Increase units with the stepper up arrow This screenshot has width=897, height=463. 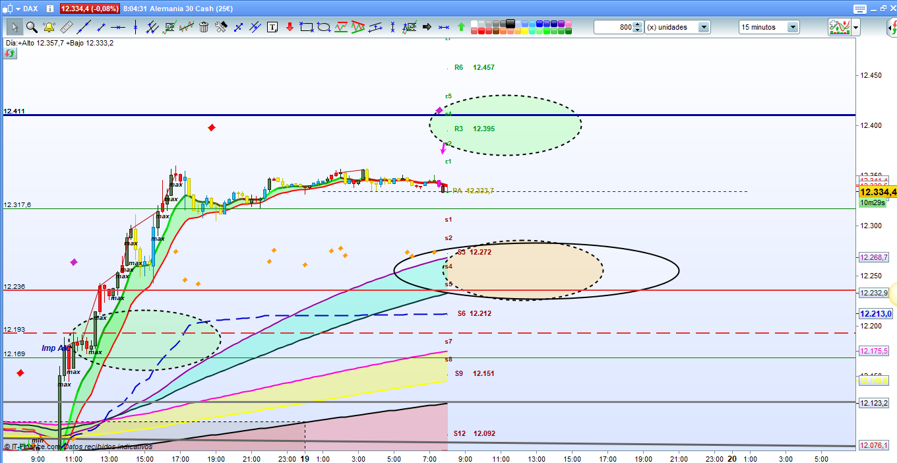click(638, 24)
